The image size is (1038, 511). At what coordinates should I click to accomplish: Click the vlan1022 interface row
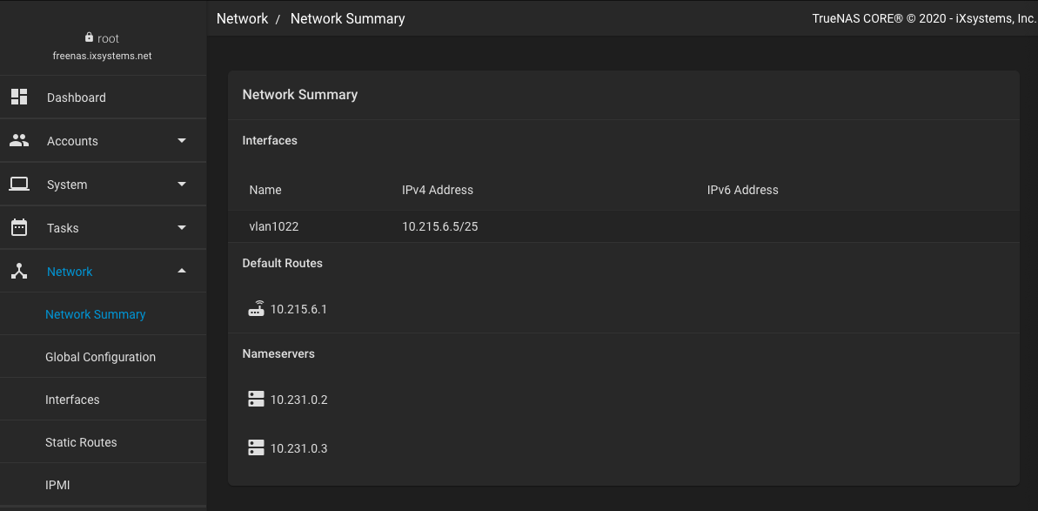point(274,226)
